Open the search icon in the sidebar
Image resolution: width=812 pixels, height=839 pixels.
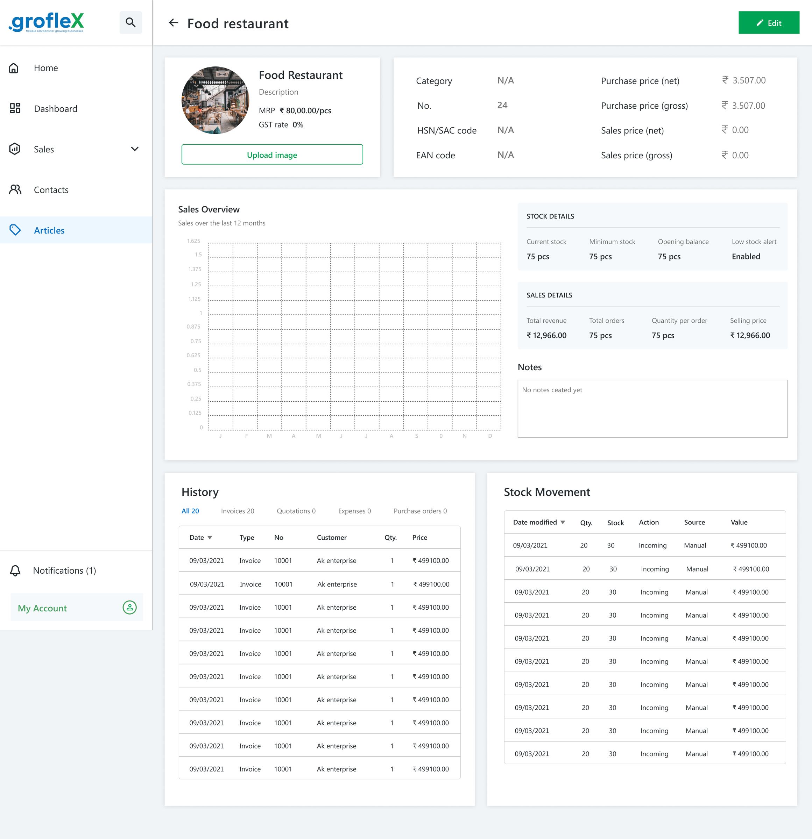point(131,22)
